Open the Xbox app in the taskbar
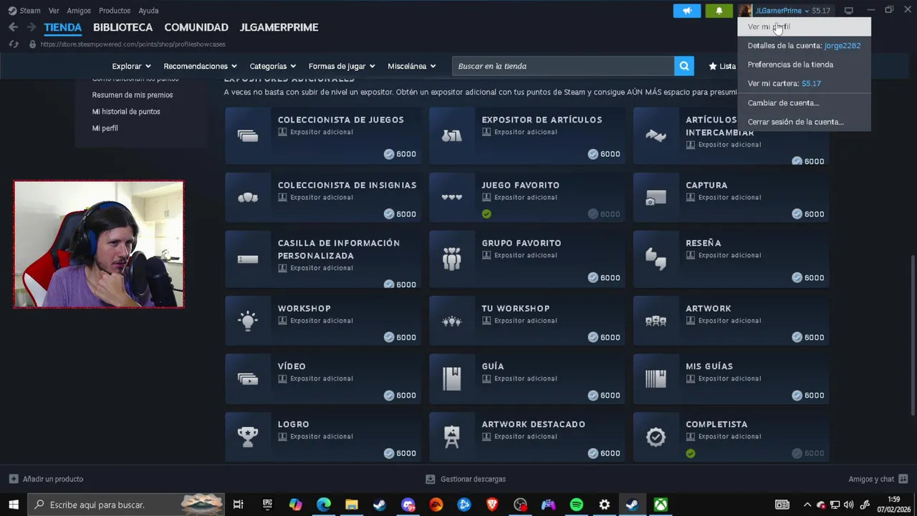This screenshot has width=917, height=516. (x=661, y=505)
